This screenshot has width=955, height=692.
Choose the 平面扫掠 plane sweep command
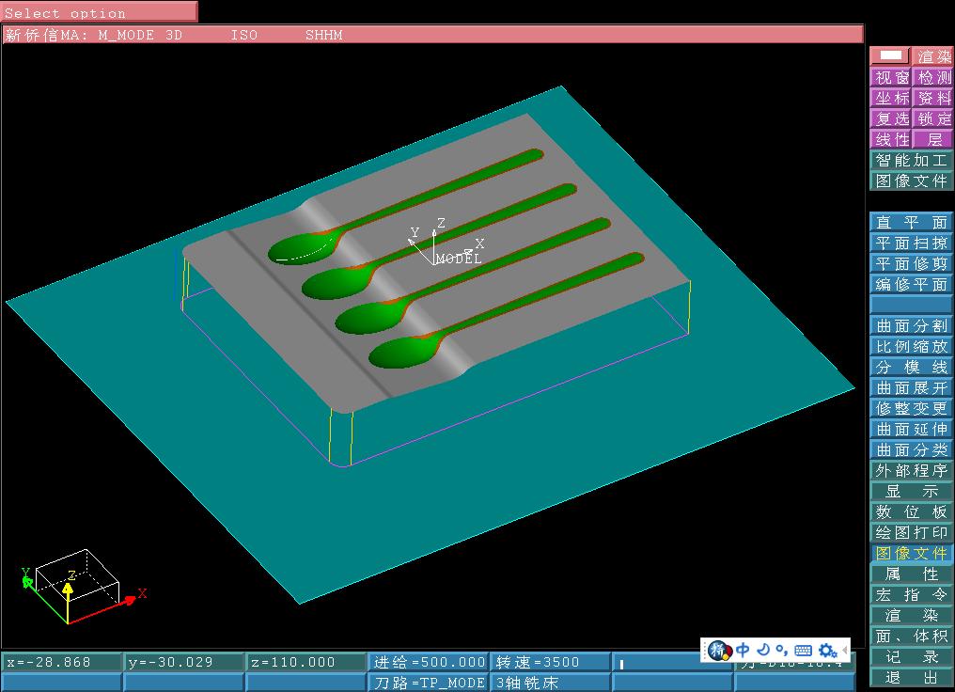911,244
